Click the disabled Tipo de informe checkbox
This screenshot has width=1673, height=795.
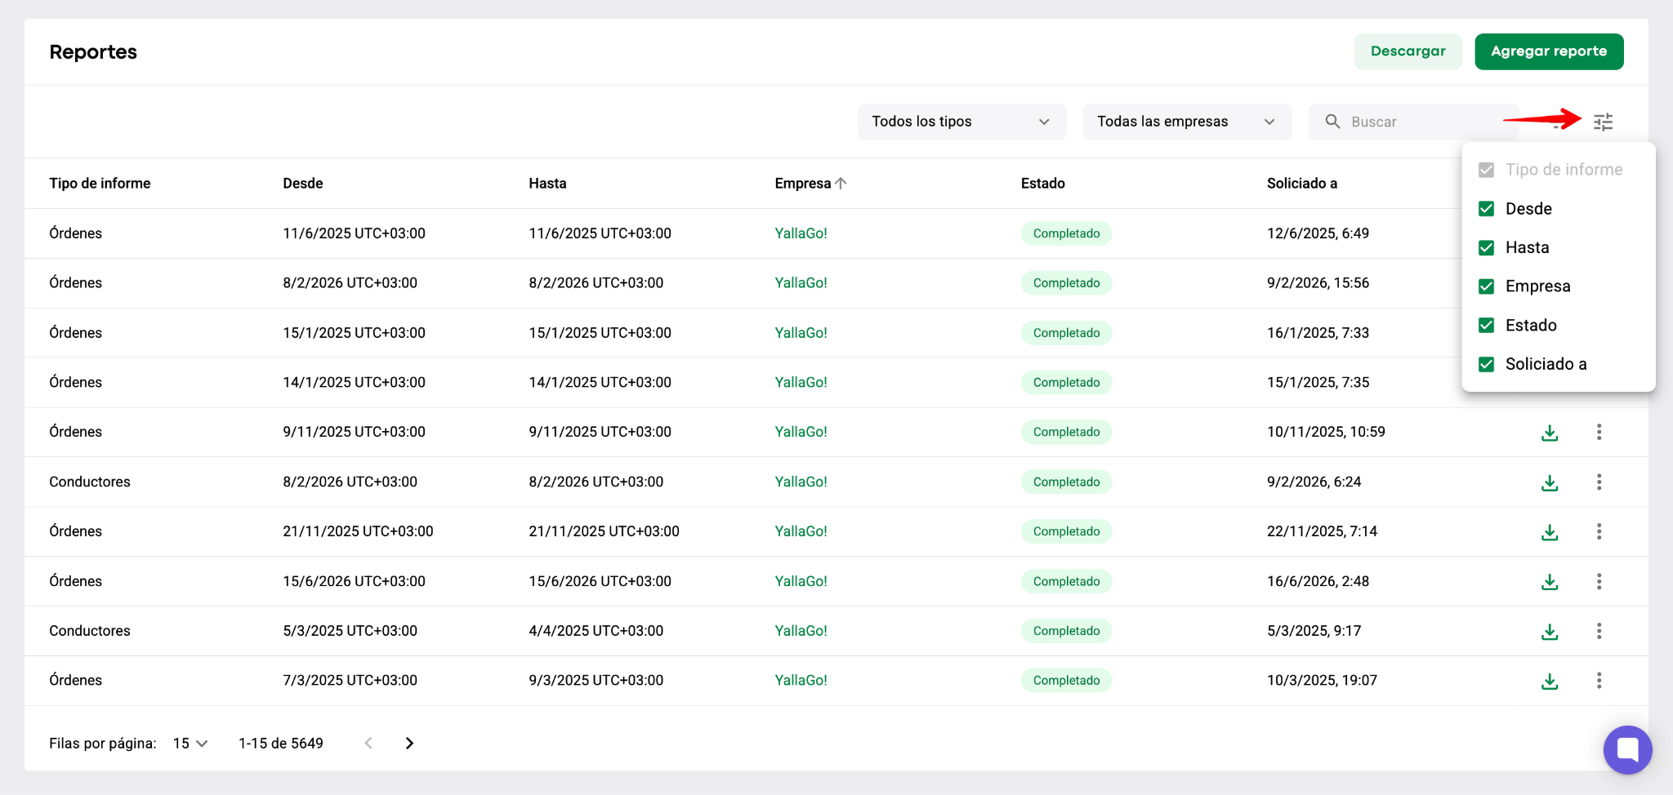tap(1487, 170)
